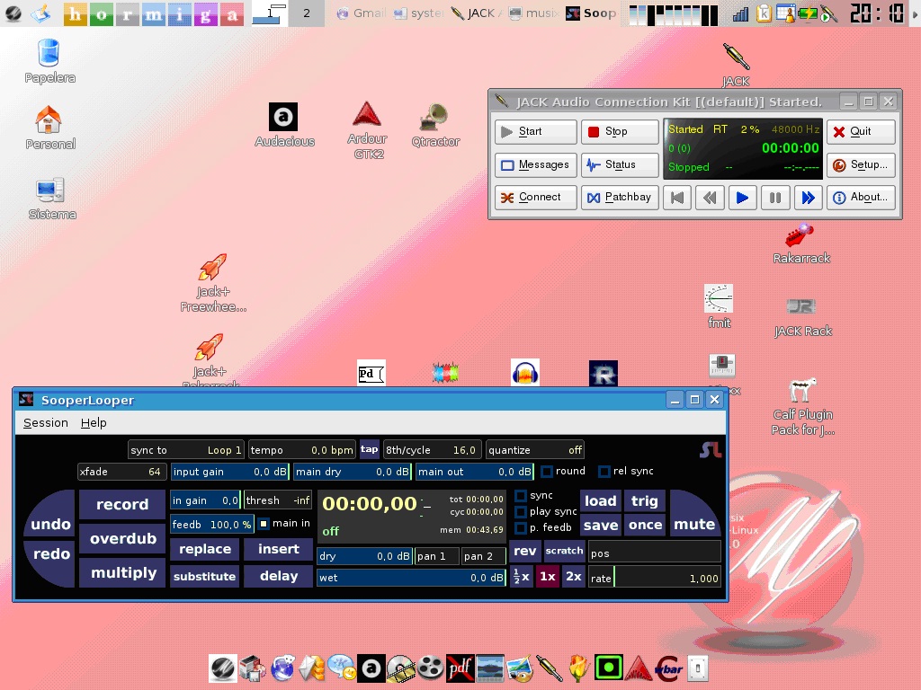Click JACK Start button
This screenshot has width=921, height=690.
pyautogui.click(x=535, y=131)
